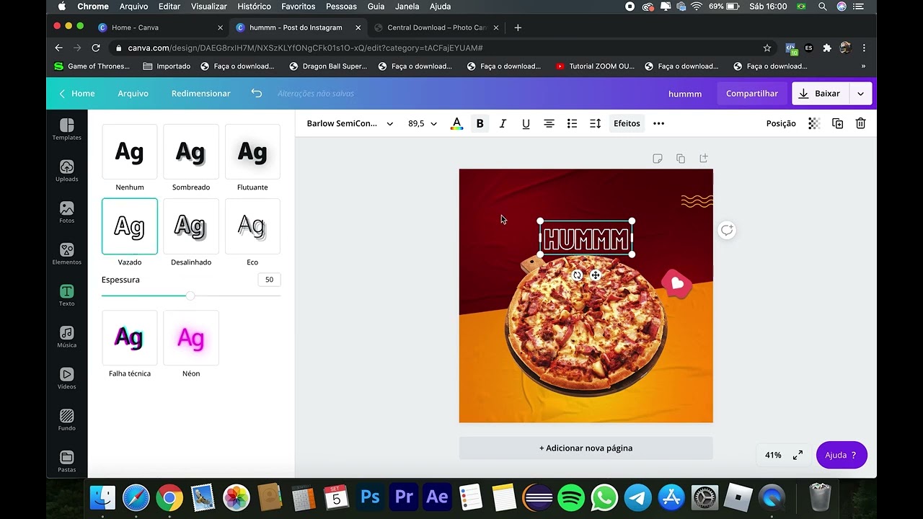Screen dimensions: 923x519
Task: Open Photoshop from the Dock
Action: 370,497
